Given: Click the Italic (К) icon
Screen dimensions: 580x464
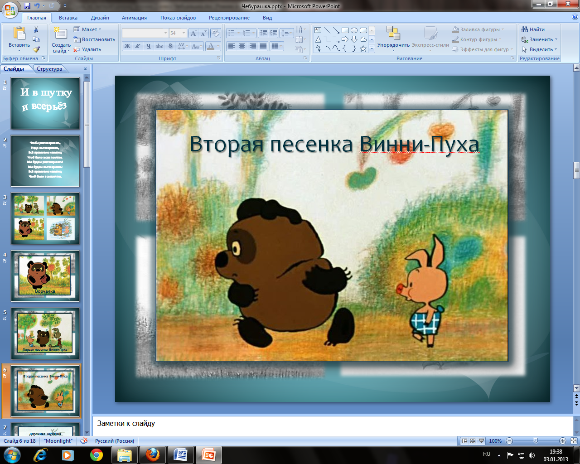Looking at the screenshot, I should tap(137, 46).
